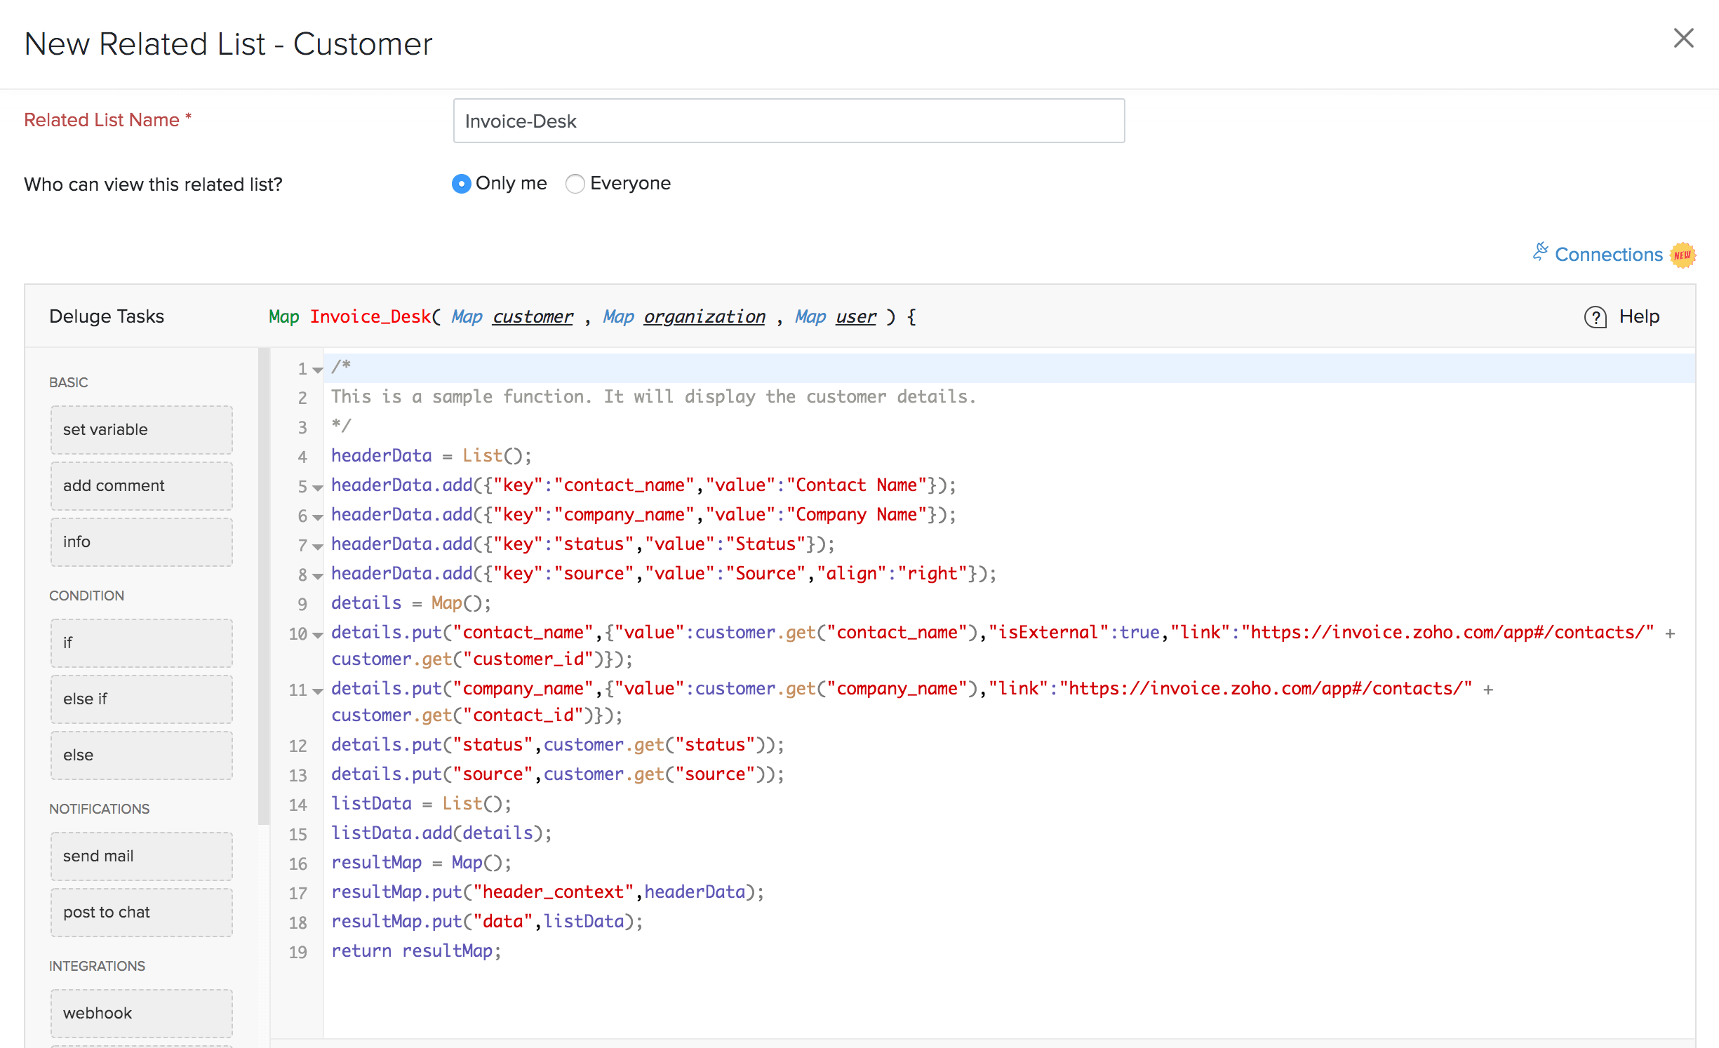Collapse the code fold at line 10
Viewport: 1719px width, 1048px height.
click(x=318, y=635)
